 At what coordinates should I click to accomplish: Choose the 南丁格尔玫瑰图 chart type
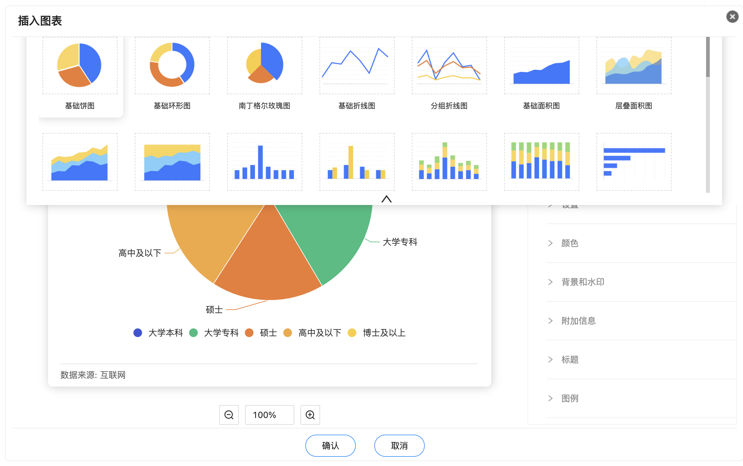pos(264,74)
